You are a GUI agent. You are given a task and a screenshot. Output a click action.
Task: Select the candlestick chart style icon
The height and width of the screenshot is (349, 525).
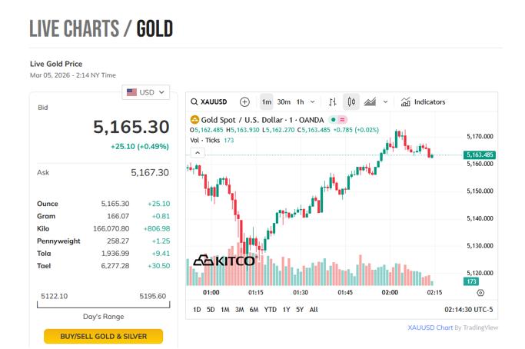click(x=351, y=102)
